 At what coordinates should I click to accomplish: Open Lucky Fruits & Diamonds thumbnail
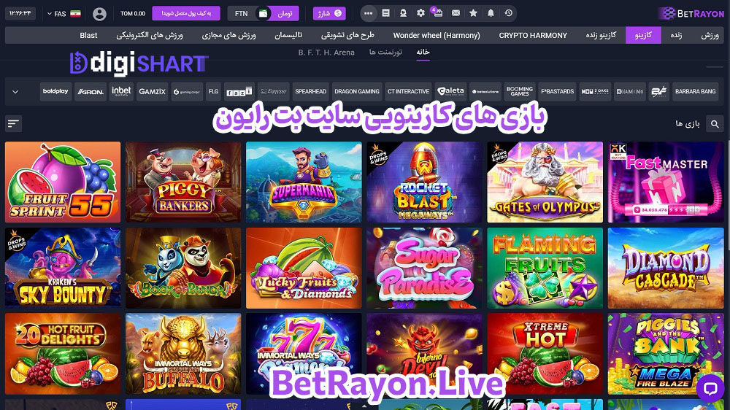304,268
